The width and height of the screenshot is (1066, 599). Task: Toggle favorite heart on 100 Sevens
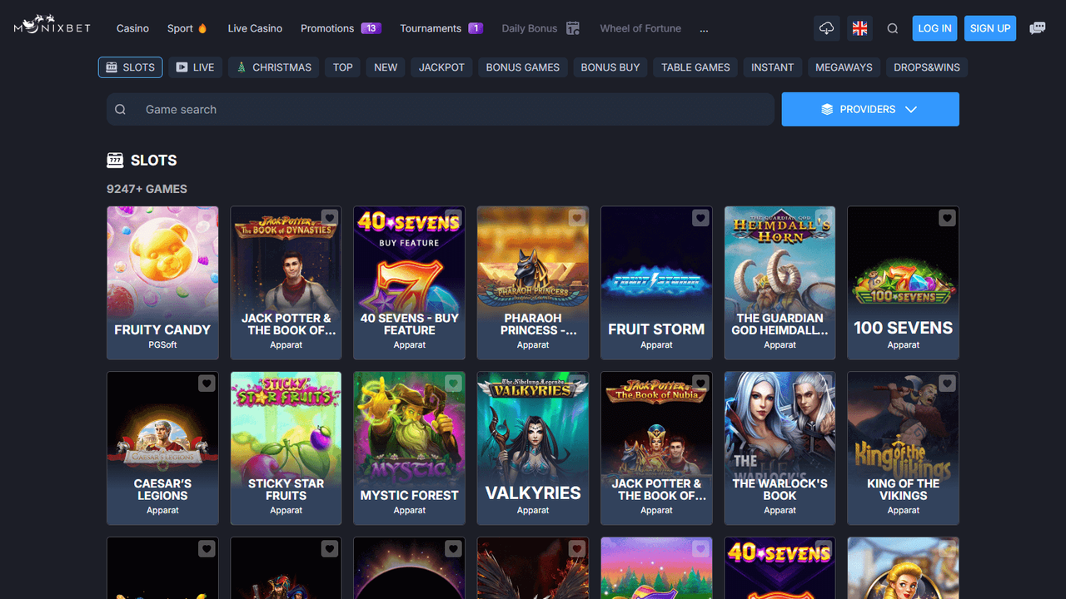[947, 218]
